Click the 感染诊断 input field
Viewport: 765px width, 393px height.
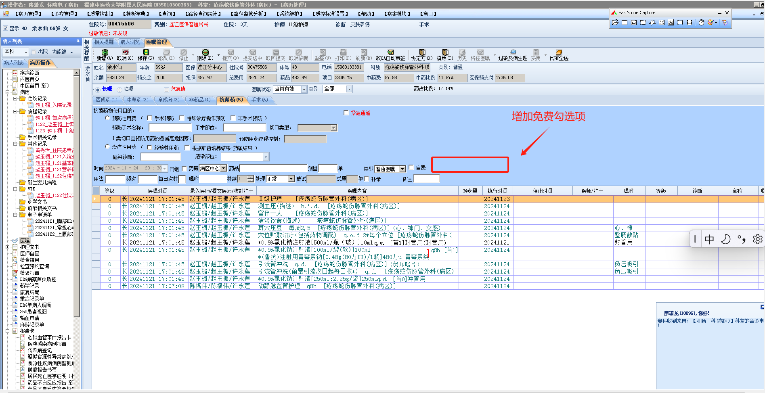point(160,157)
